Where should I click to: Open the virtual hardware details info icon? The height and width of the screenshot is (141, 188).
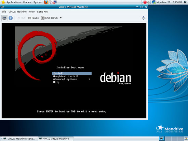click(x=11, y=18)
